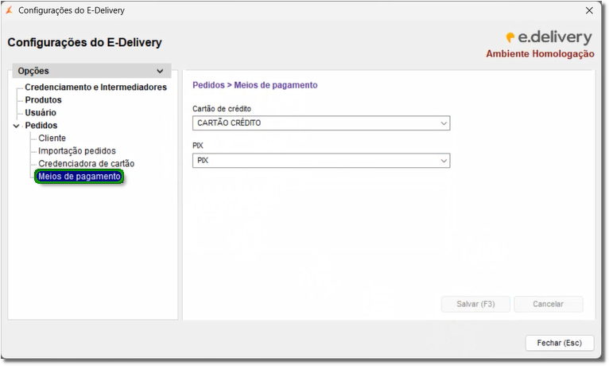Go to the Usuário settings item
The image size is (609, 366).
click(41, 113)
